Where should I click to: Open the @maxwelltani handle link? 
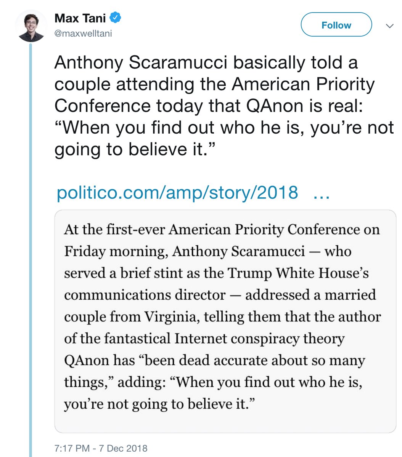[x=83, y=34]
